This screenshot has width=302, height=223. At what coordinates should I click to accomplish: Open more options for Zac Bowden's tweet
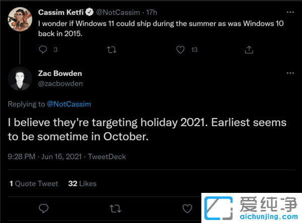click(x=290, y=73)
